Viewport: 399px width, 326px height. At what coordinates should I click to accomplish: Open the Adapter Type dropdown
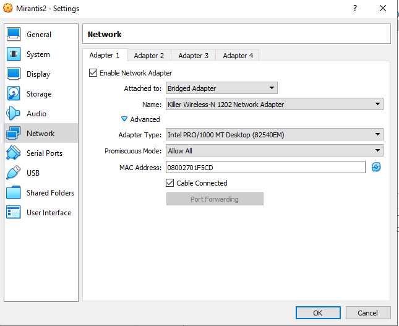pyautogui.click(x=274, y=135)
